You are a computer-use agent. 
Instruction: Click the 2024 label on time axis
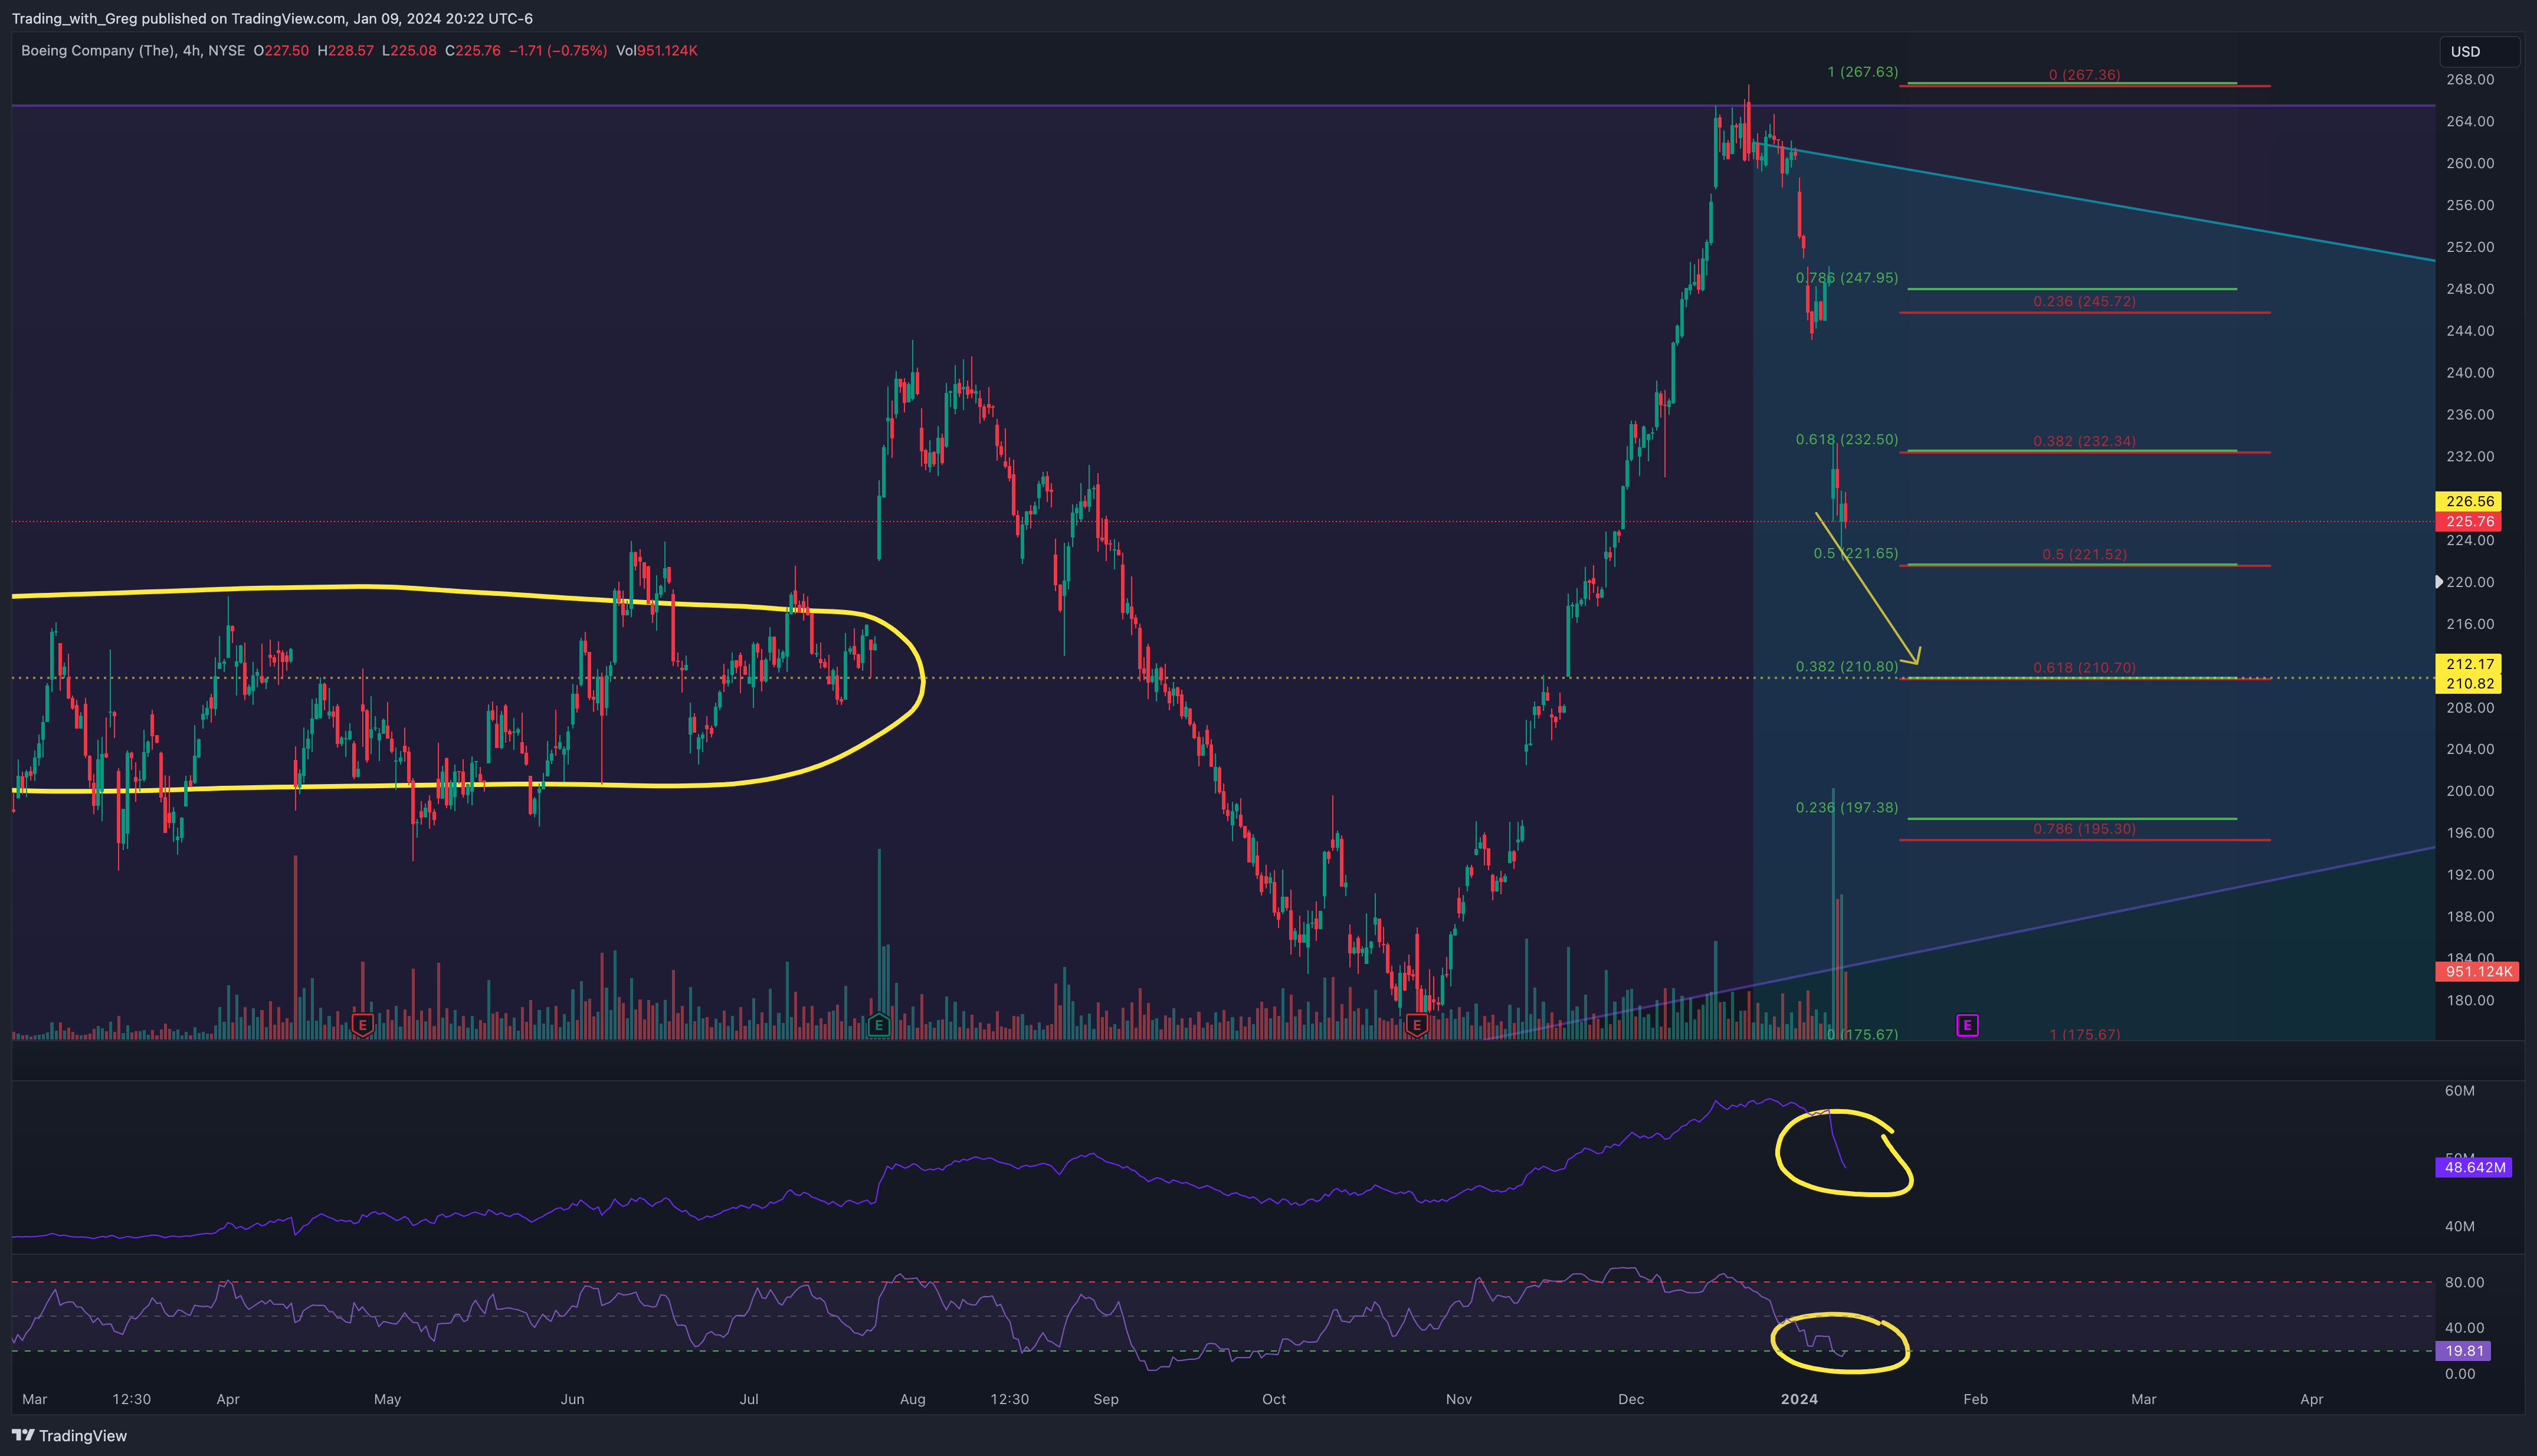(1799, 1399)
